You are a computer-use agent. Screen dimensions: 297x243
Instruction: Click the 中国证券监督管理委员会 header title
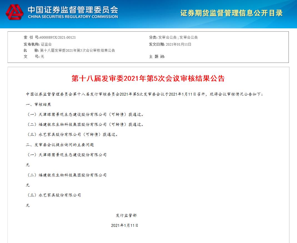pyautogui.click(x=73, y=10)
